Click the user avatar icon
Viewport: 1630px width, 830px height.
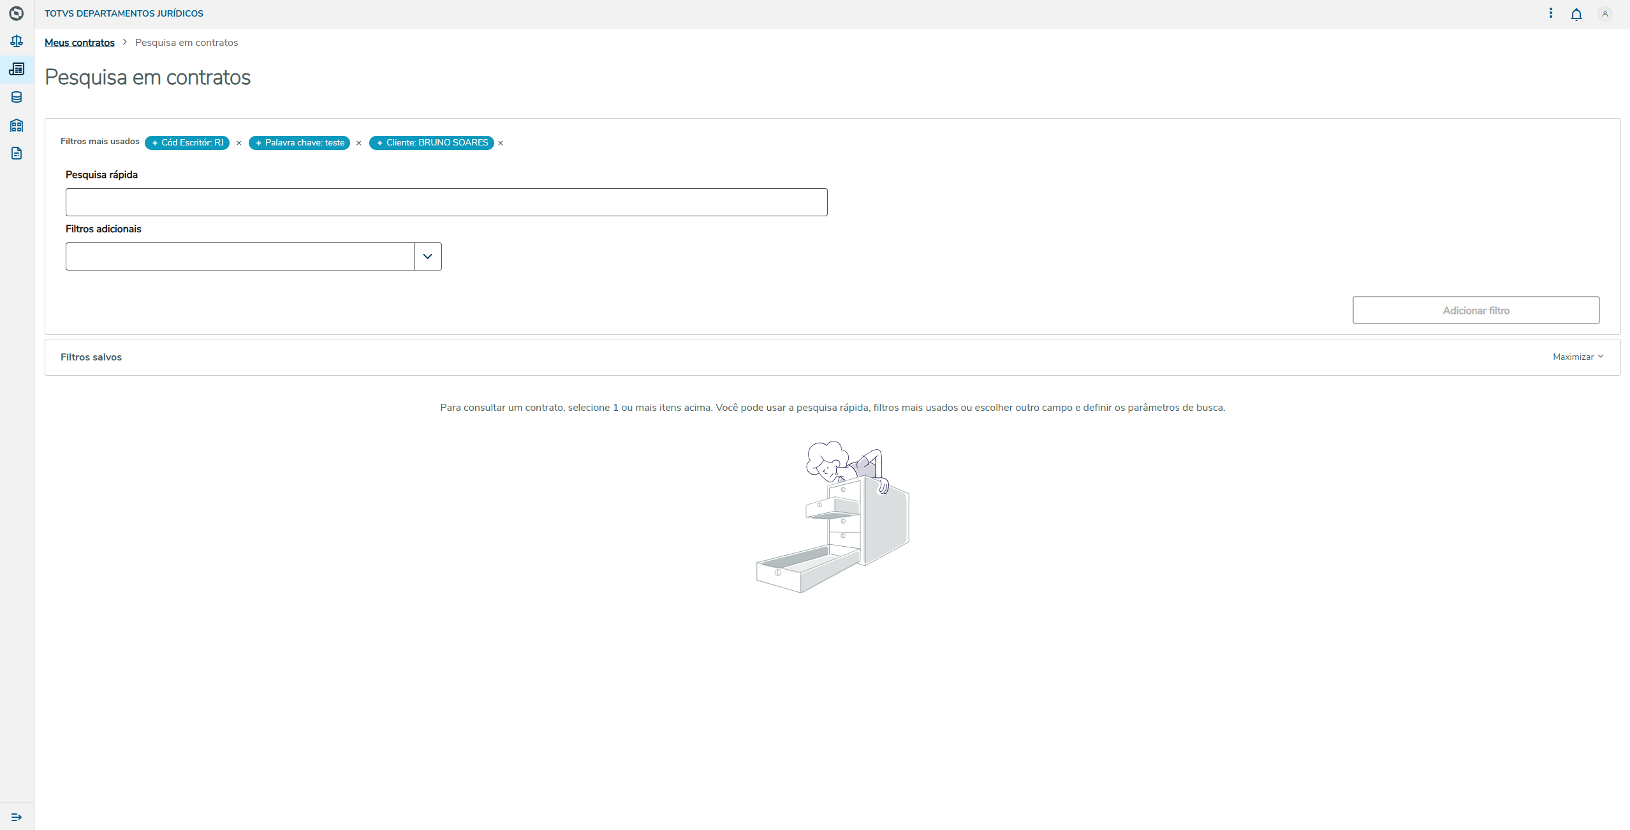coord(1604,14)
